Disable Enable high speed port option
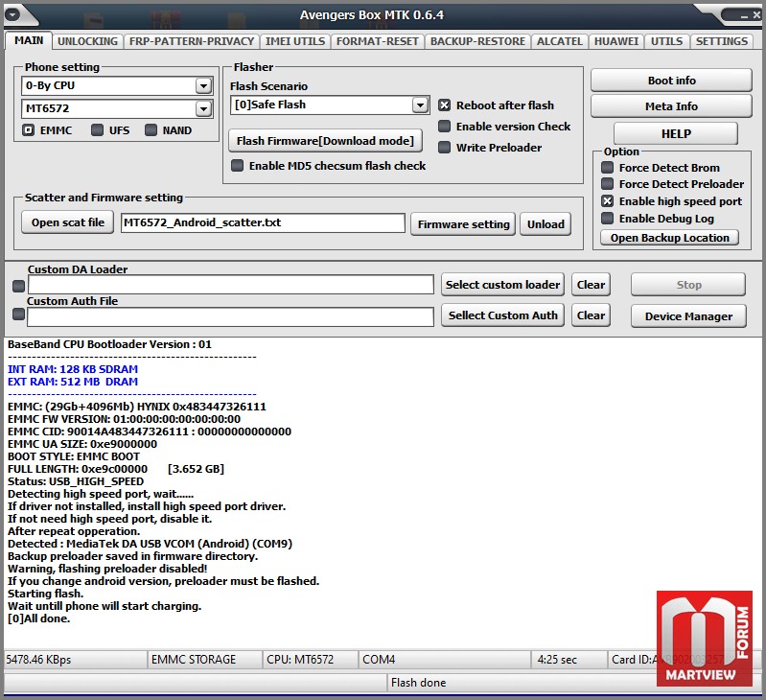Viewport: 766px width, 700px height. [607, 201]
